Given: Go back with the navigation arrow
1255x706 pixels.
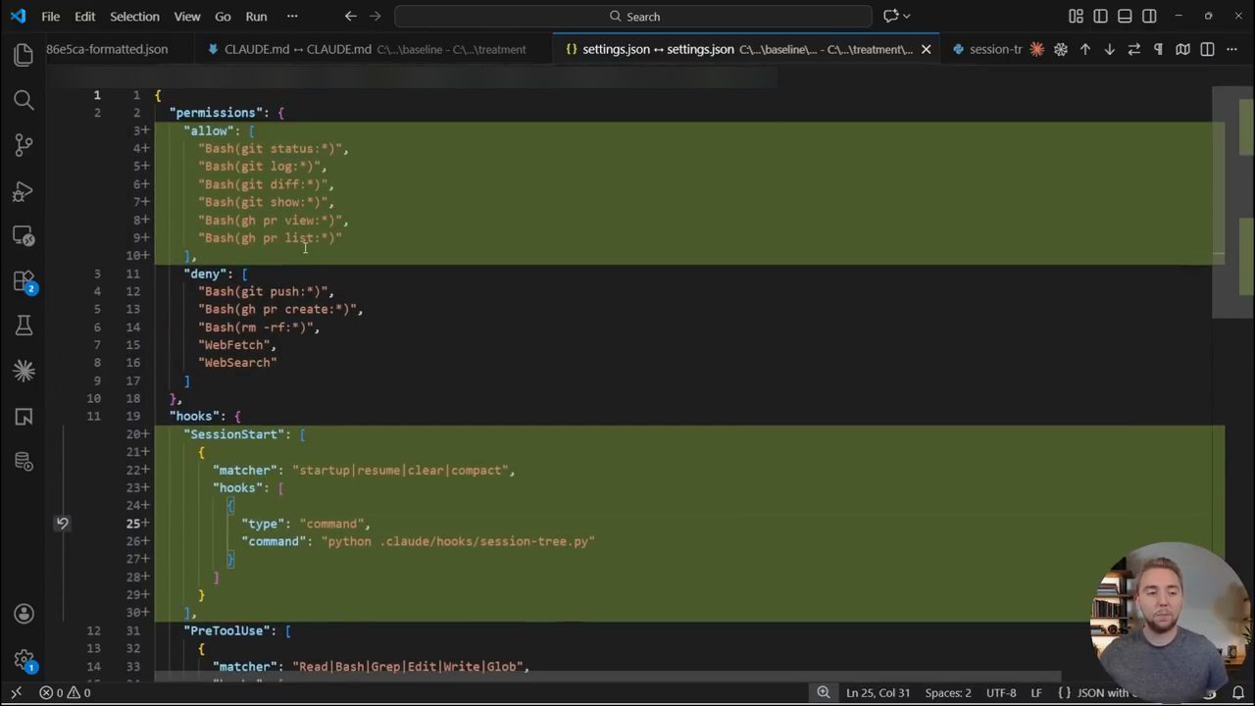Looking at the screenshot, I should 351,16.
